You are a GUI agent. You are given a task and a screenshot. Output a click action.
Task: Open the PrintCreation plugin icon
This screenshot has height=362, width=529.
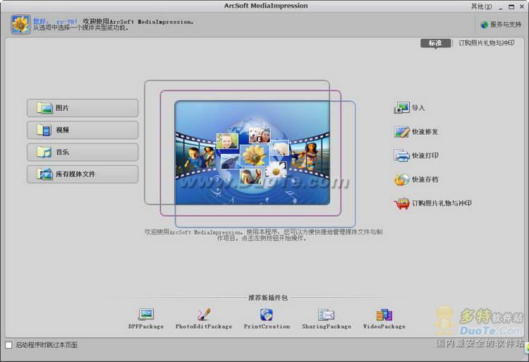[267, 314]
